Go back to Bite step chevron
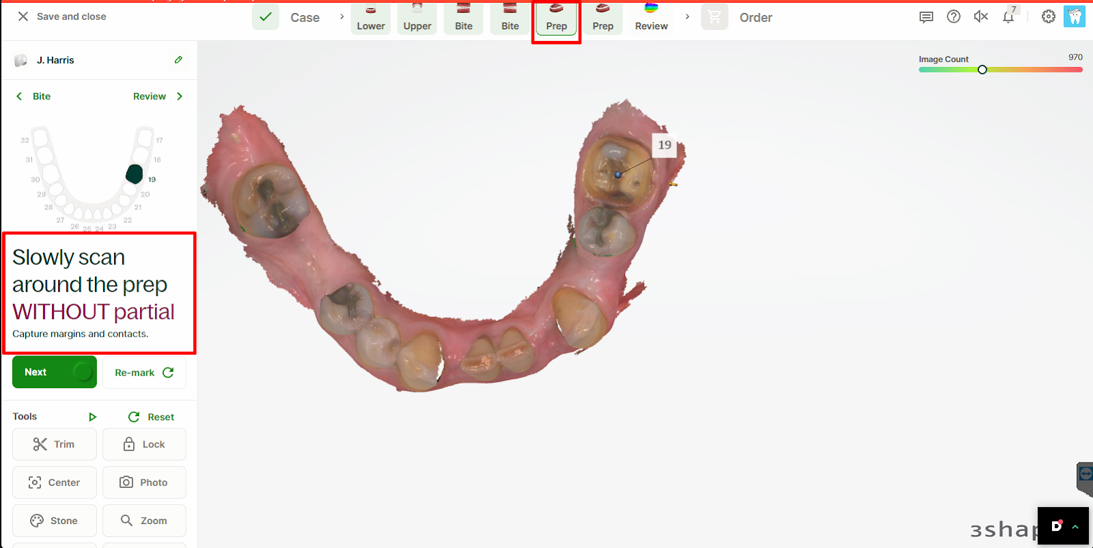Viewport: 1093px width, 548px height. [x=20, y=96]
